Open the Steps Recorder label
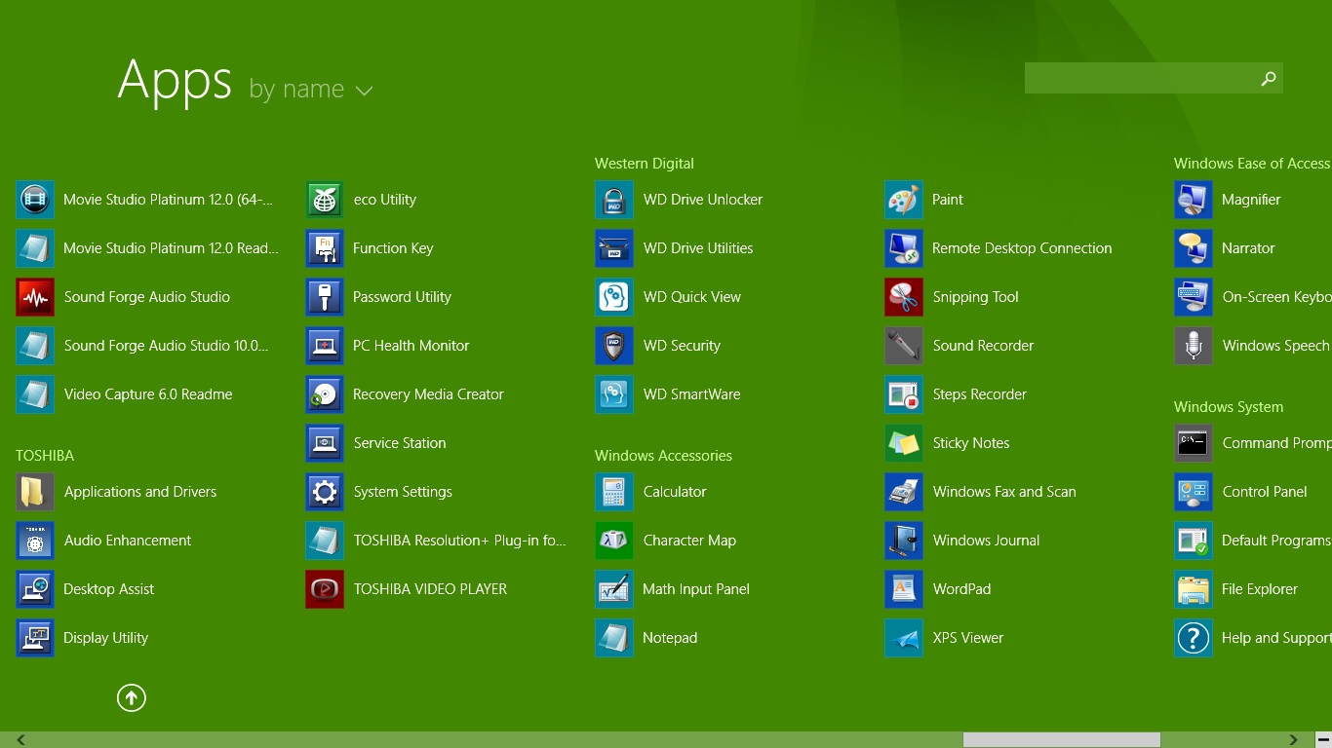Image resolution: width=1332 pixels, height=748 pixels. tap(980, 394)
